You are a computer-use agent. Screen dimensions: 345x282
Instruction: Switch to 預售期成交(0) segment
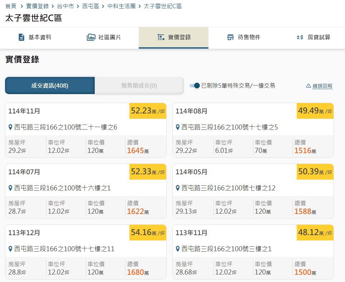click(139, 86)
